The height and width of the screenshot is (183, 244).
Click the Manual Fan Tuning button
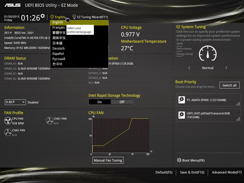tap(108, 160)
